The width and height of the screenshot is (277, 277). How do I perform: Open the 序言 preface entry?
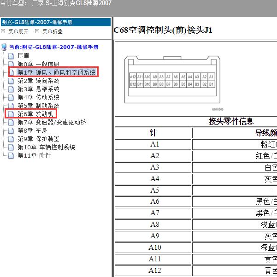[x=24, y=56]
